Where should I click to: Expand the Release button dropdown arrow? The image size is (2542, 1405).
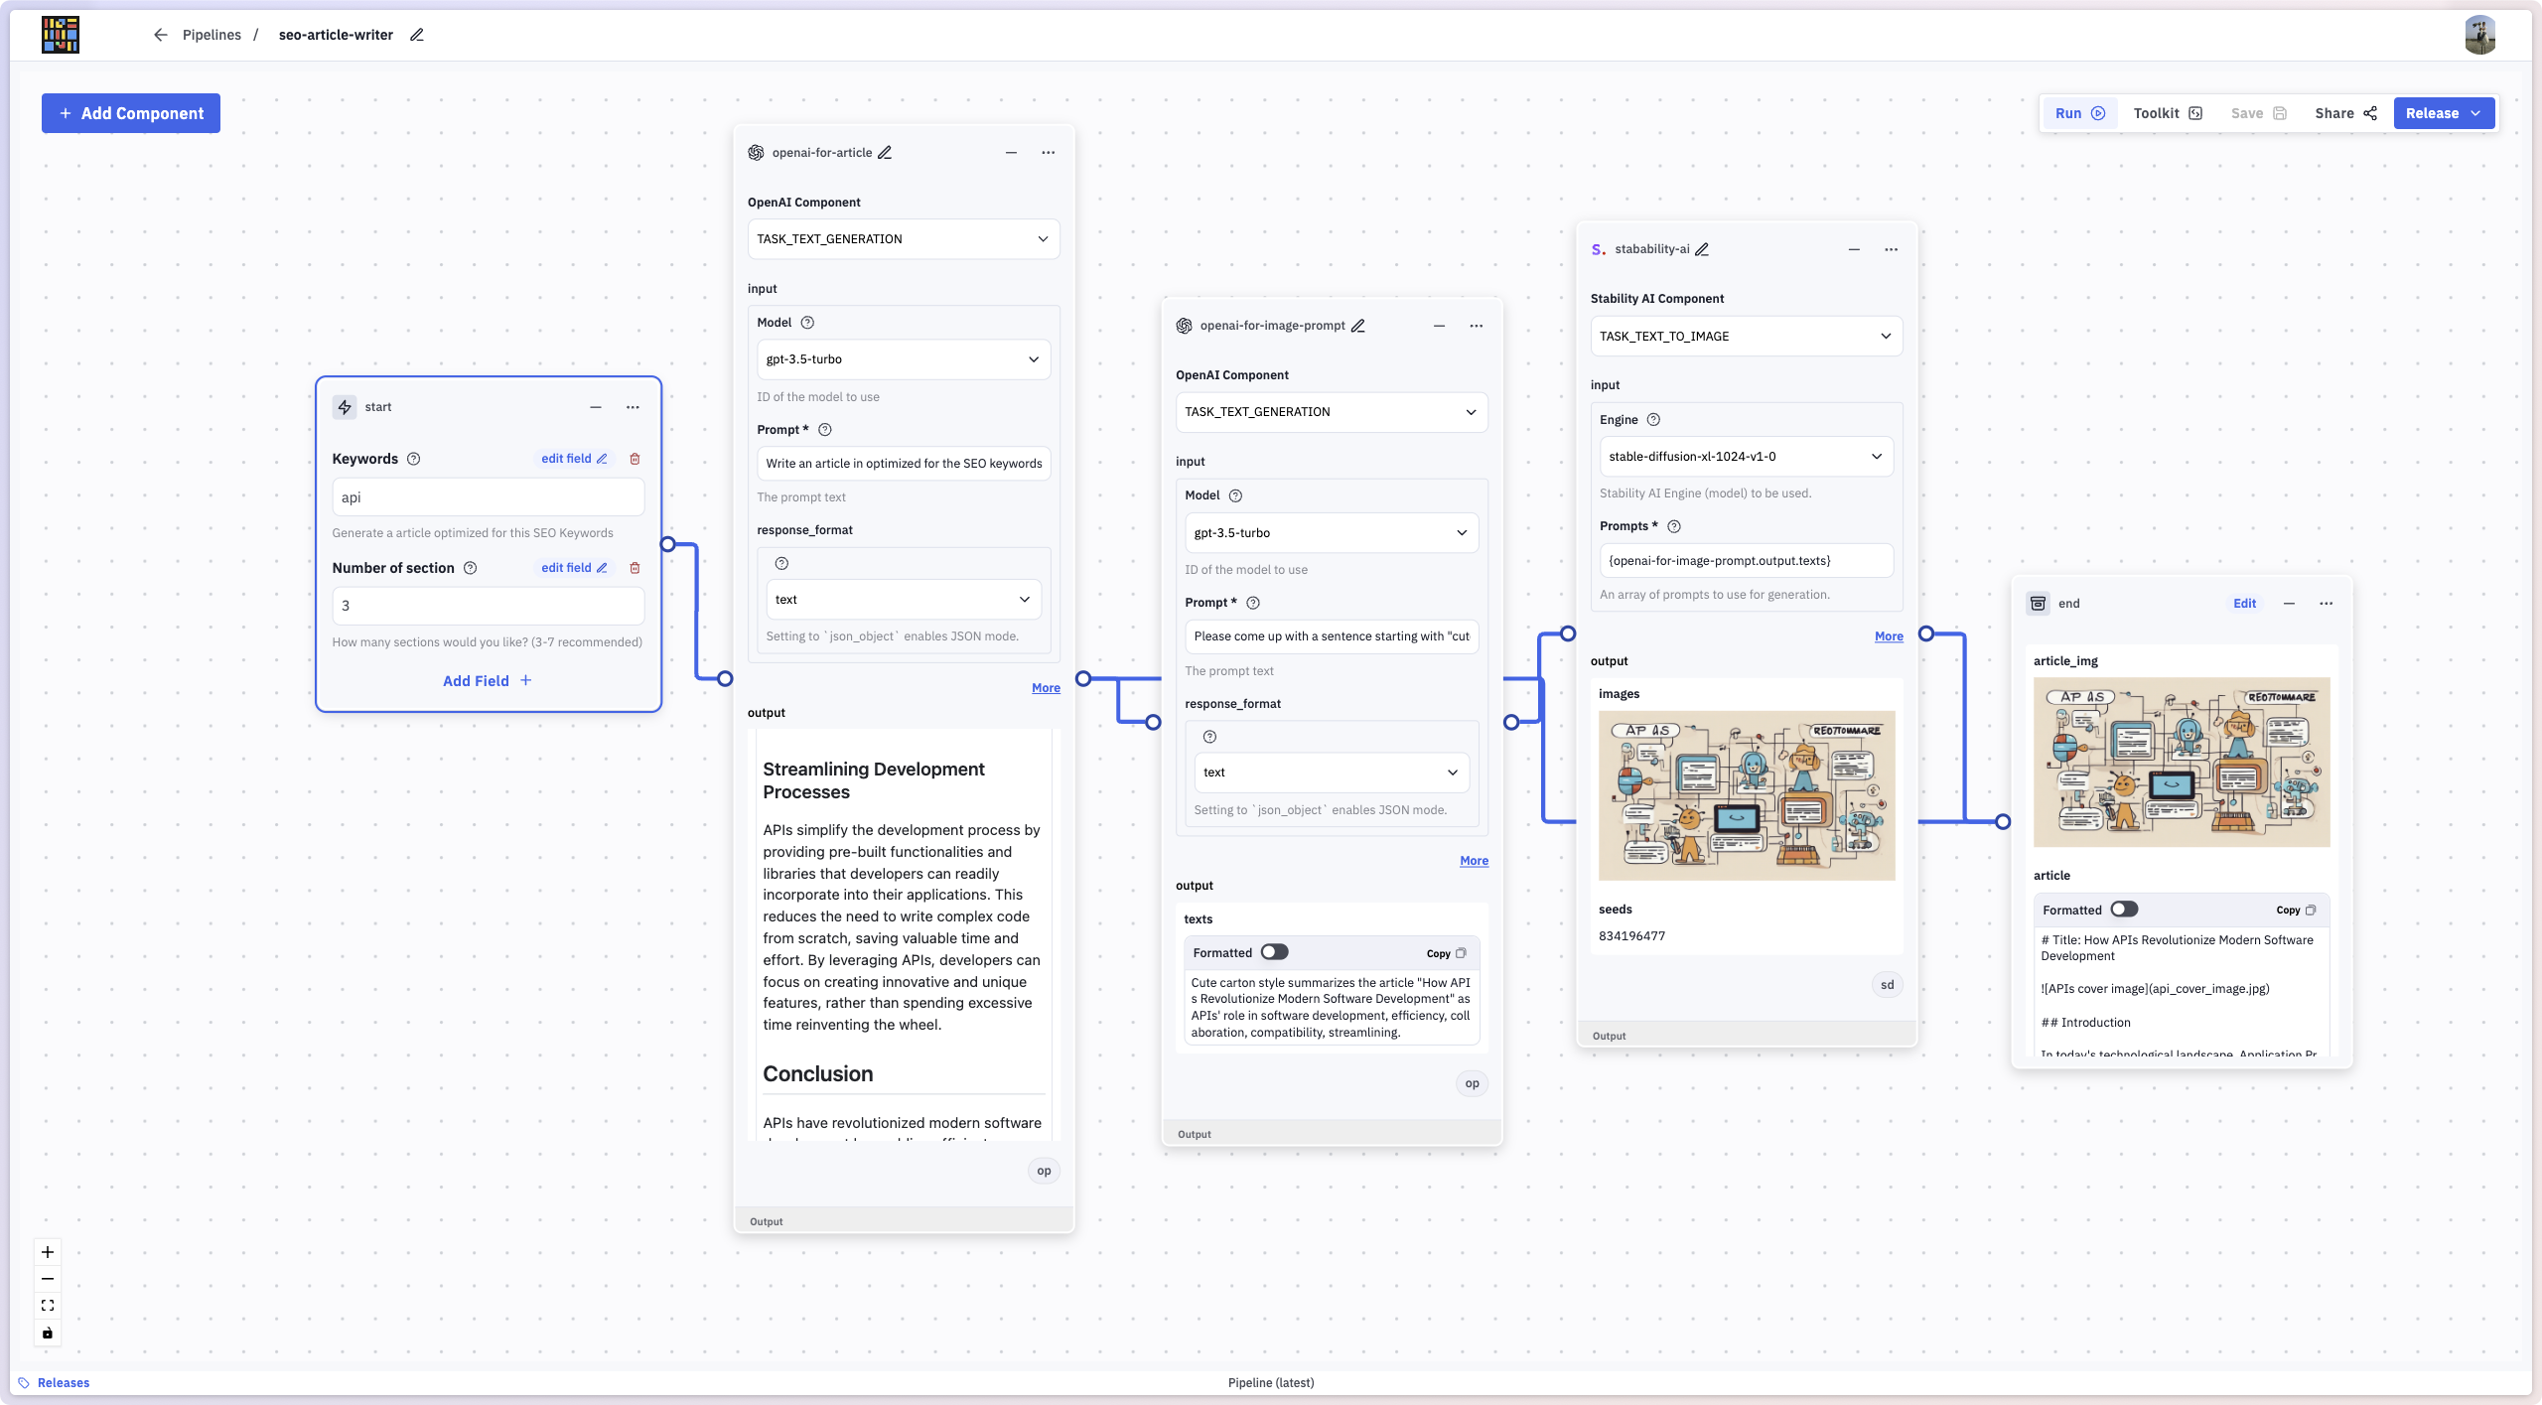point(2475,113)
